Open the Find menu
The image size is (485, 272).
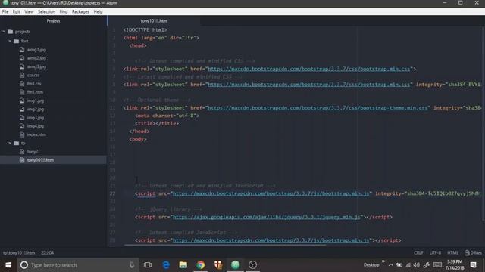[x=64, y=12]
